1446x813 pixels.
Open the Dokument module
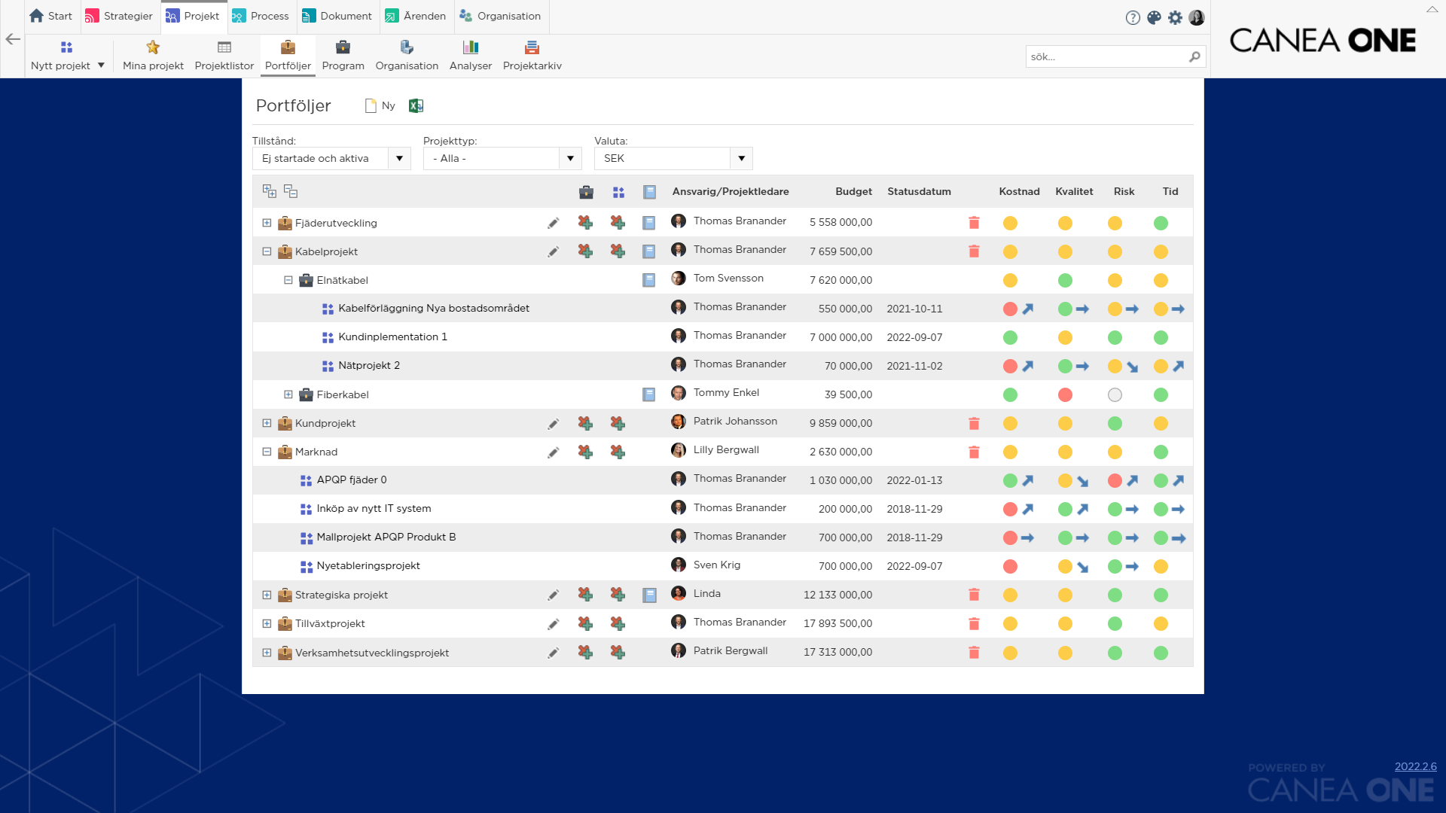coord(337,16)
